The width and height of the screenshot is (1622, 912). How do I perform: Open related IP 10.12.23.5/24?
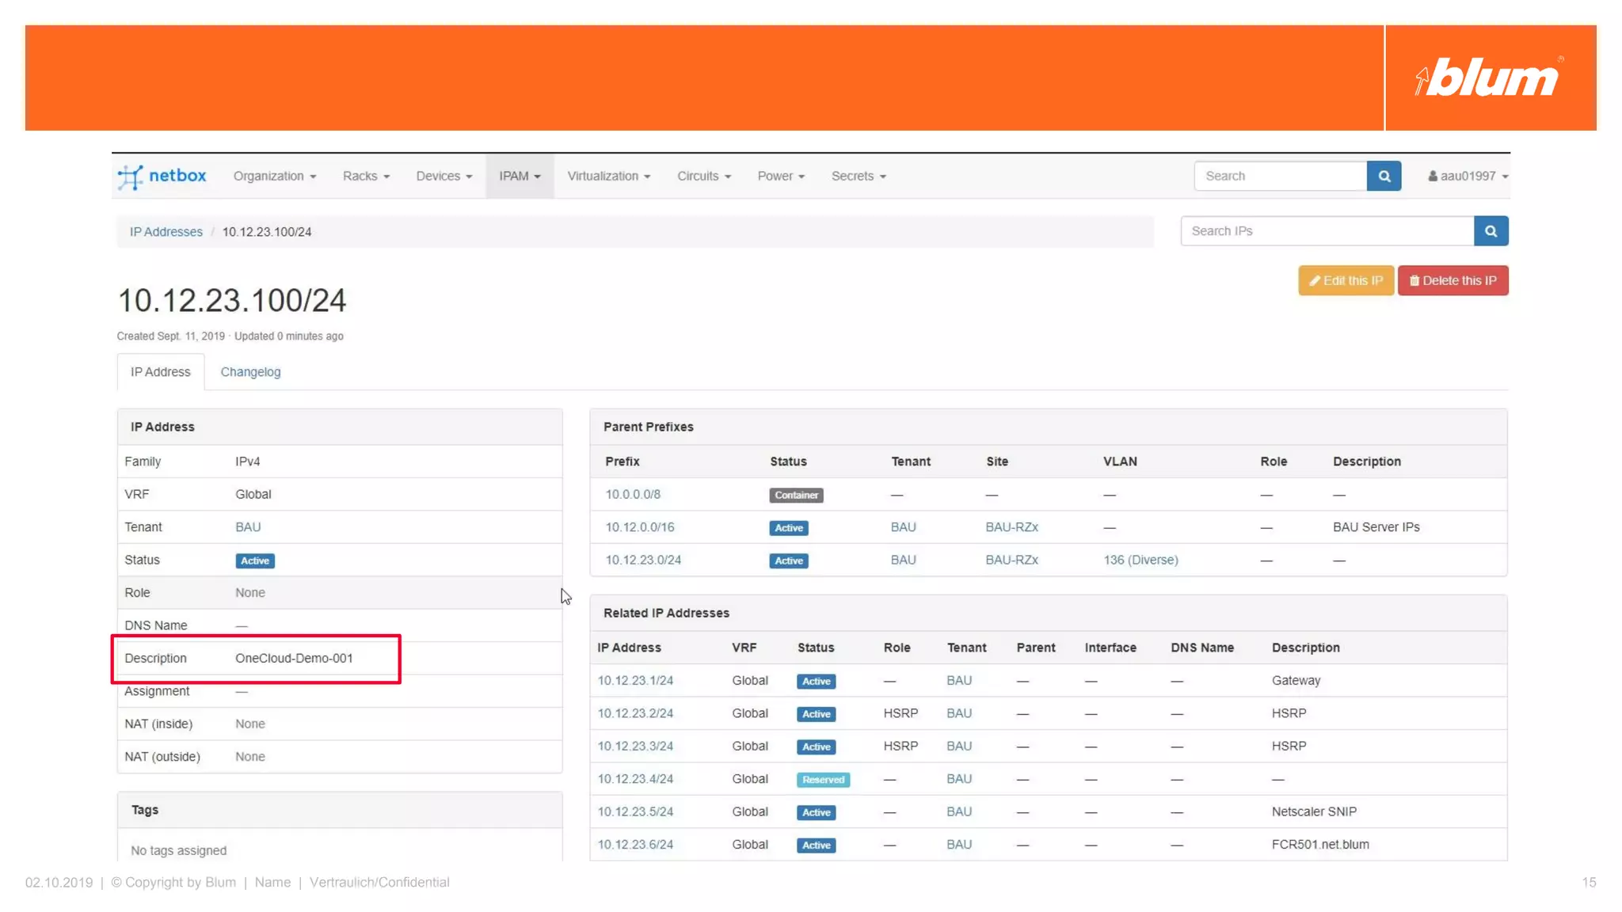pos(635,811)
